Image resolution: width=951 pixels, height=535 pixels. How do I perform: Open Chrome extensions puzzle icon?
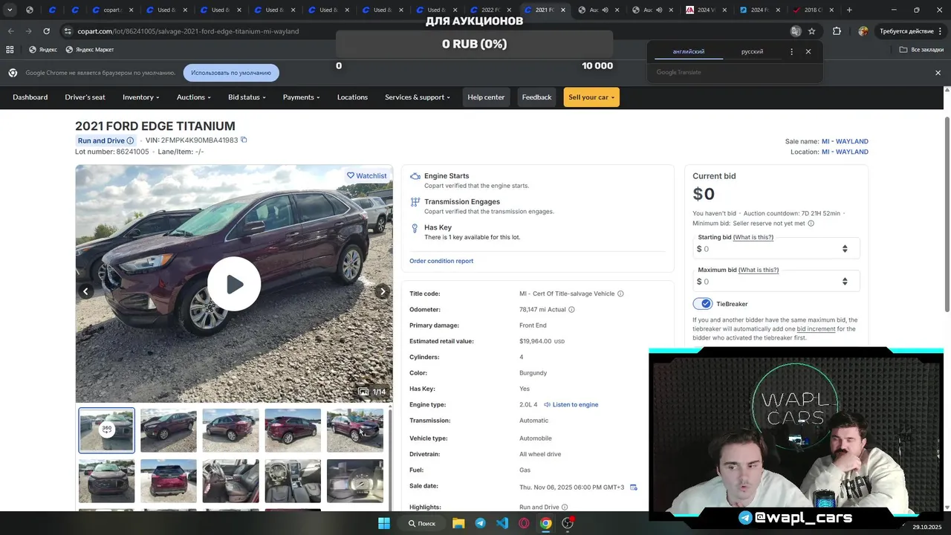(x=837, y=31)
